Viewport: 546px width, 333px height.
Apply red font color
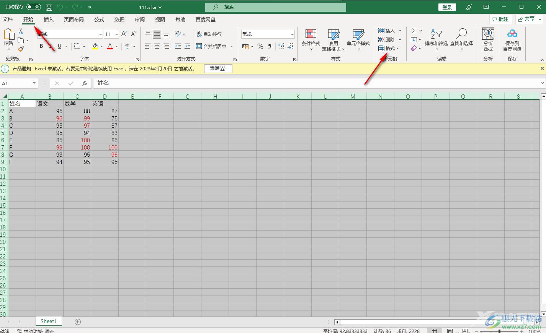(x=110, y=46)
